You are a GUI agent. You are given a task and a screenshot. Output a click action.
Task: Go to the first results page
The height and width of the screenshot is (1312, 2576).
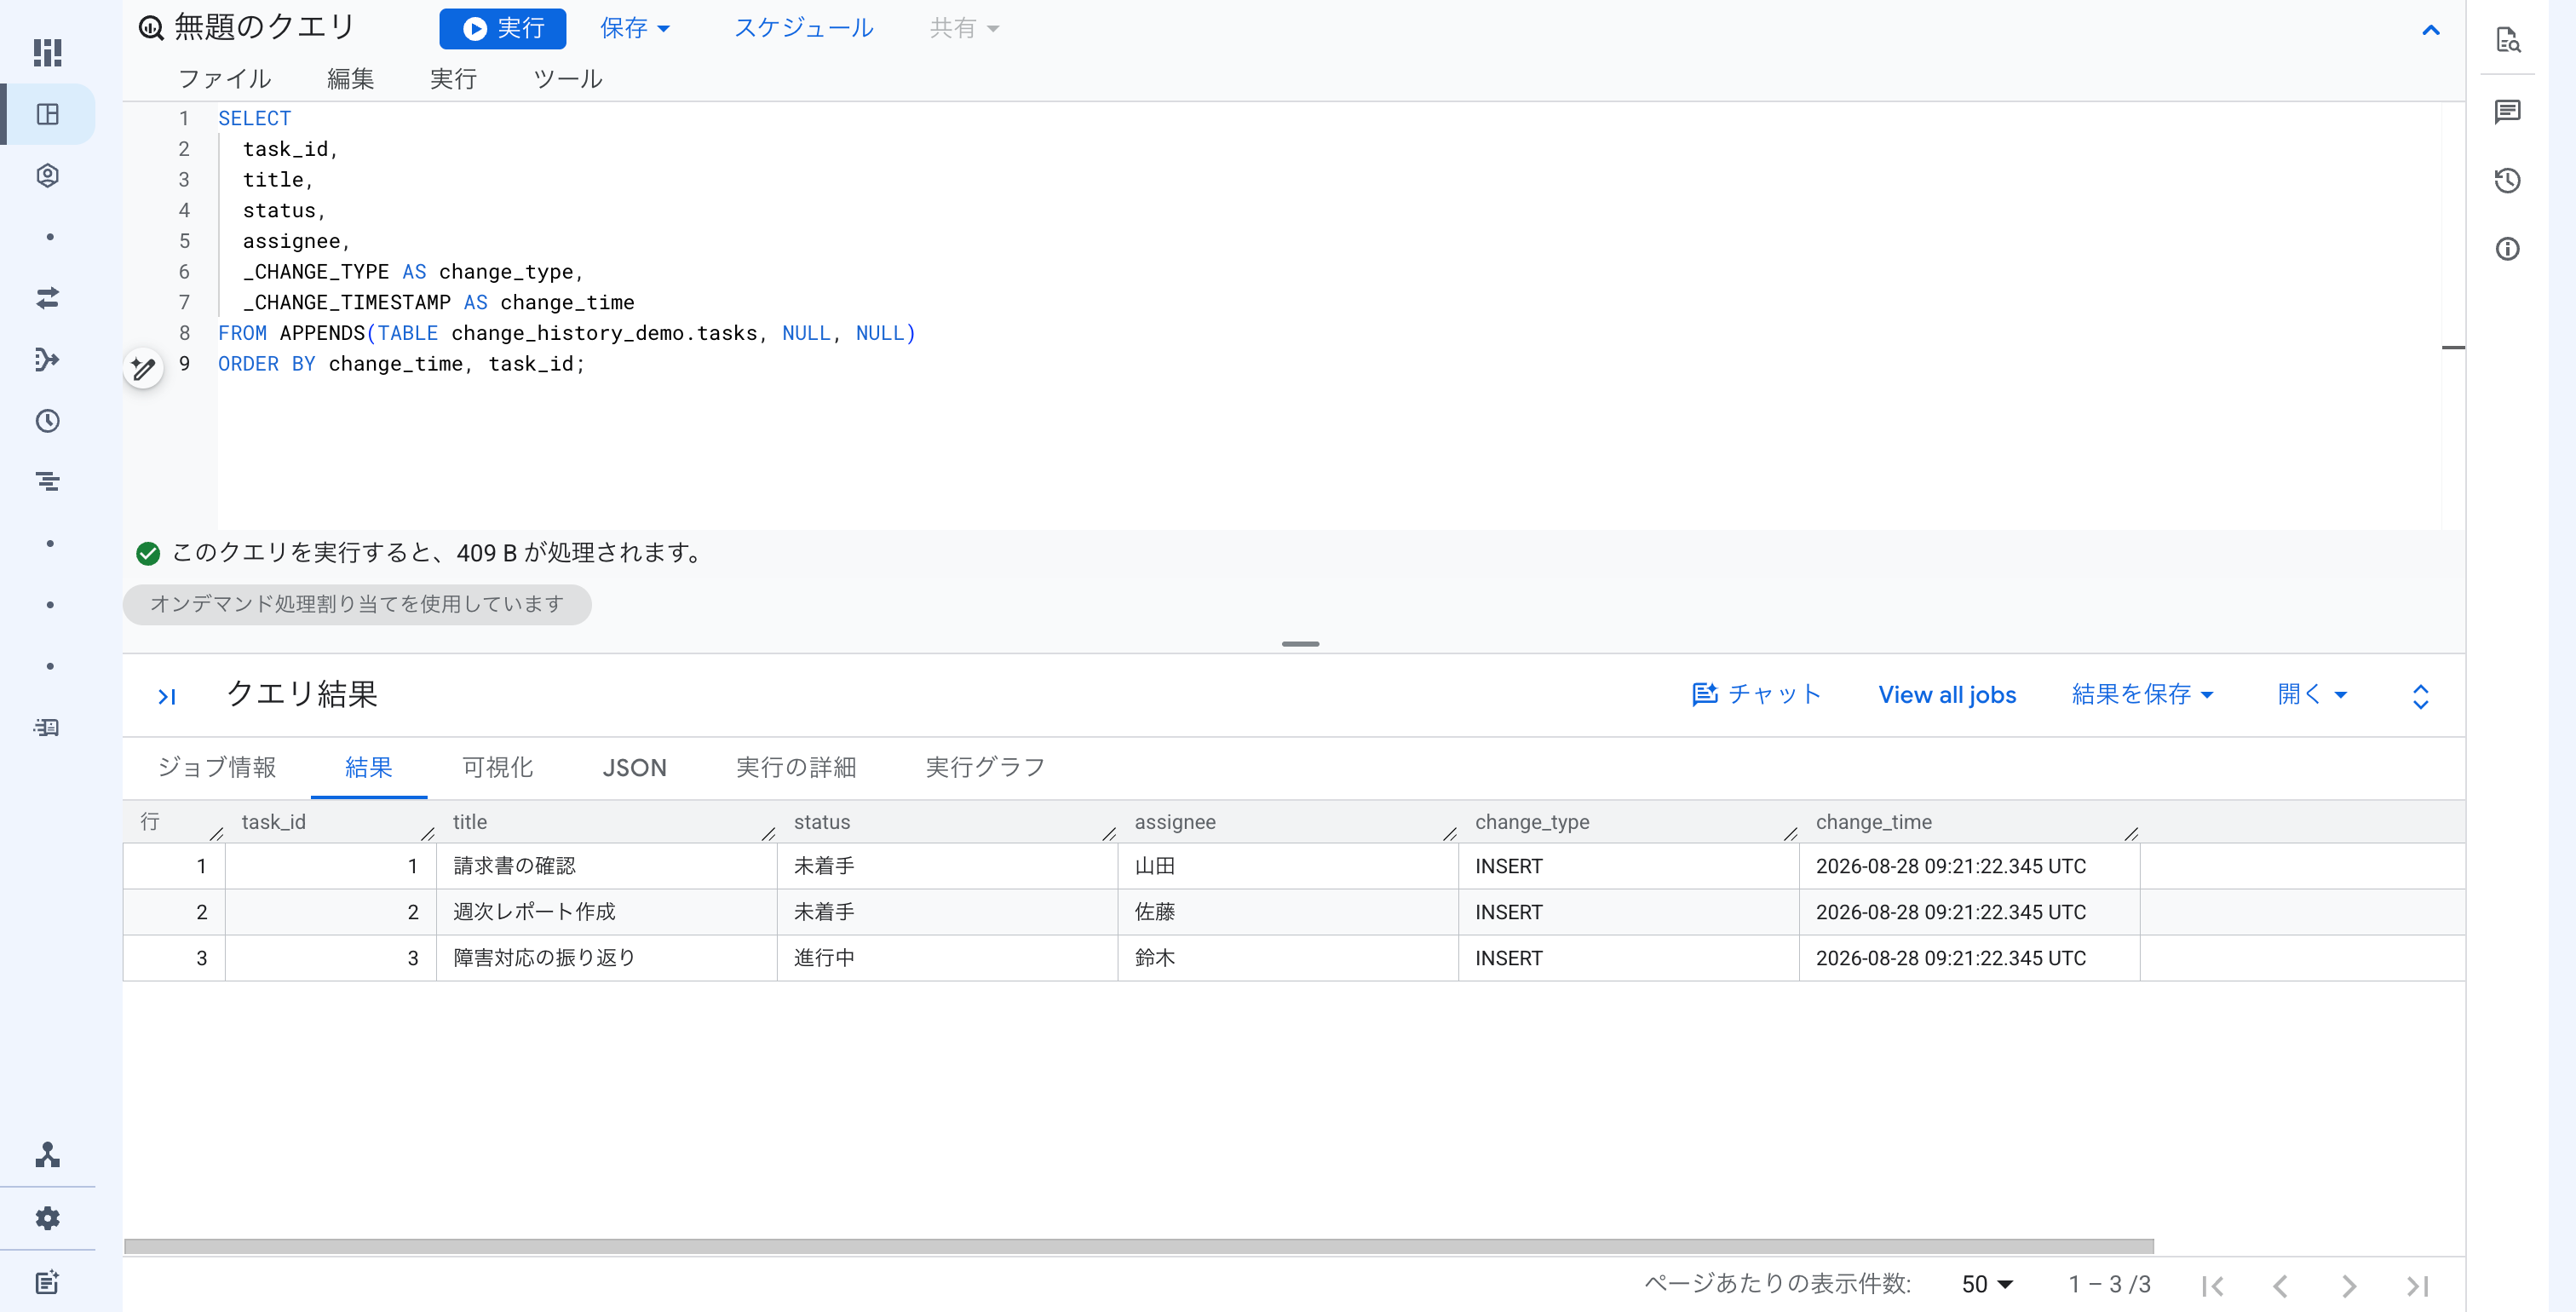(x=2212, y=1285)
